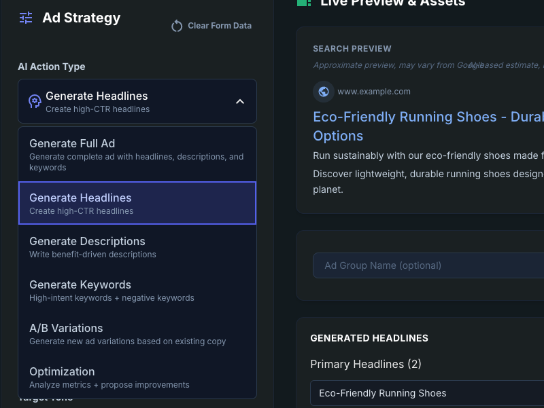This screenshot has width=544, height=408.
Task: Click Clear Form Data
Action: 219,26
